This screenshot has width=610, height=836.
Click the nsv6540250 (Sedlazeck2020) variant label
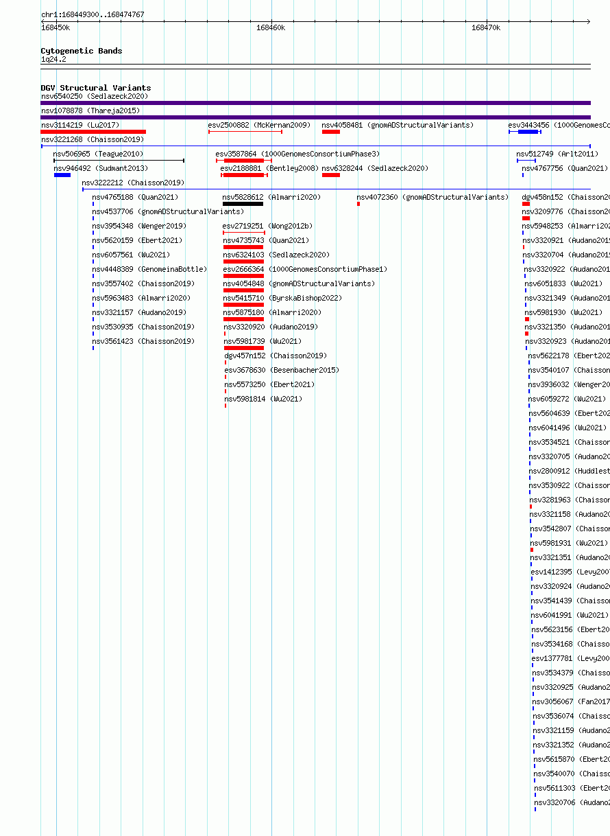(x=94, y=96)
